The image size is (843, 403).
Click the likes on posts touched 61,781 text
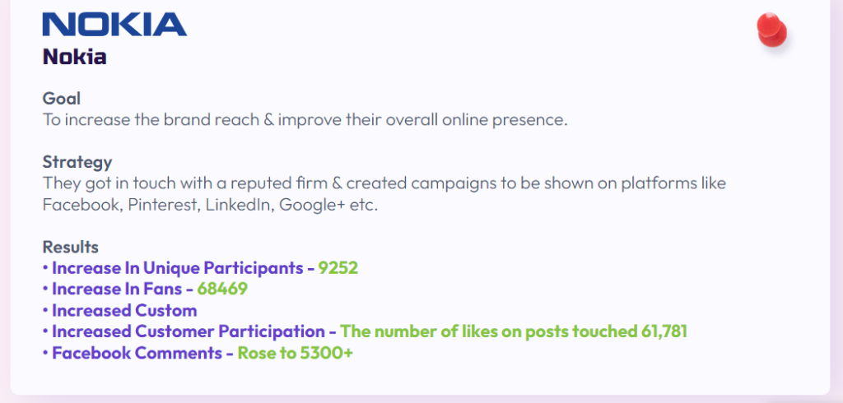pos(514,332)
